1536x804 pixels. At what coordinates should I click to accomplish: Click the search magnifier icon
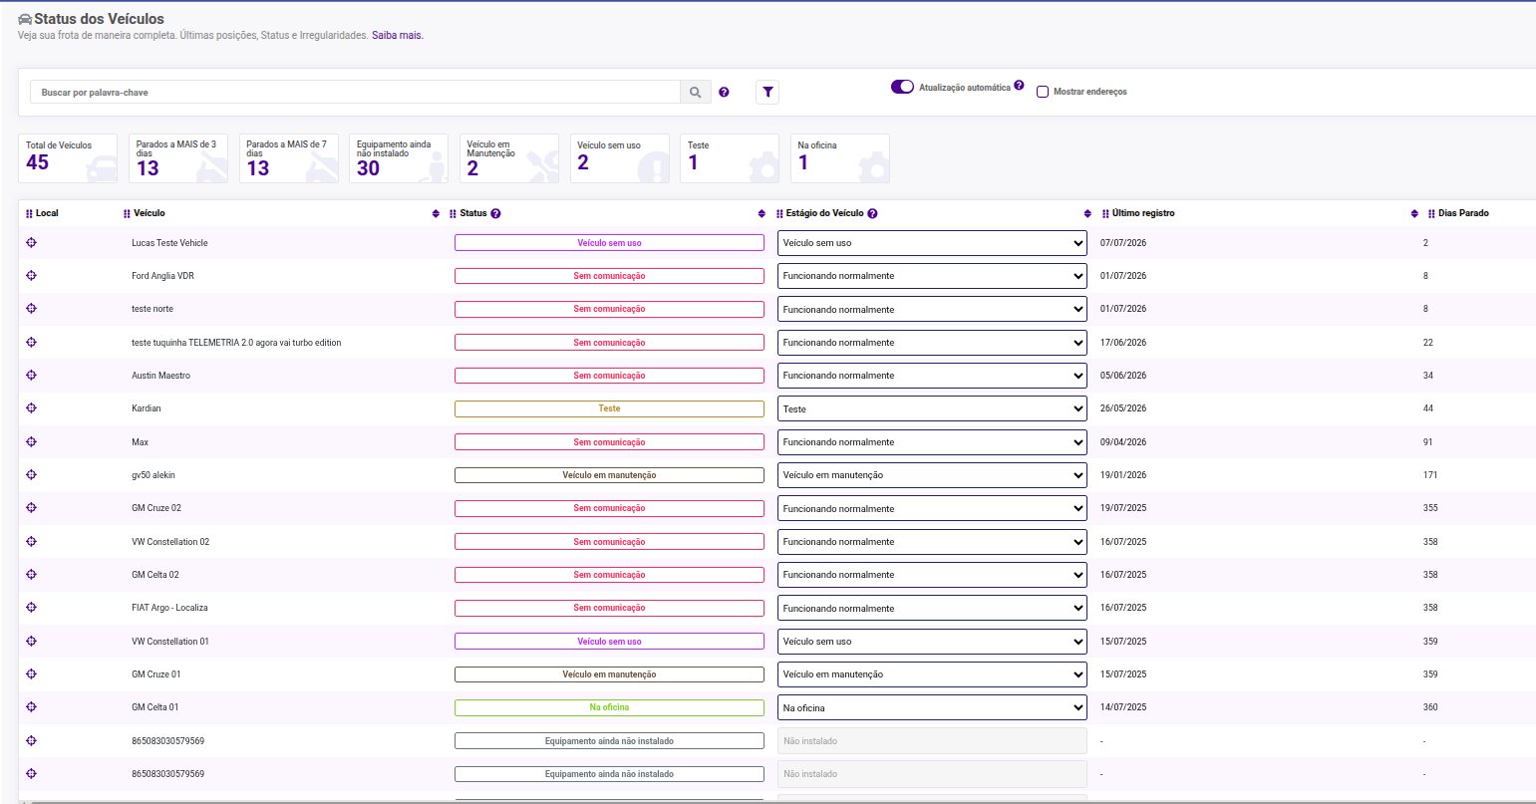(696, 92)
